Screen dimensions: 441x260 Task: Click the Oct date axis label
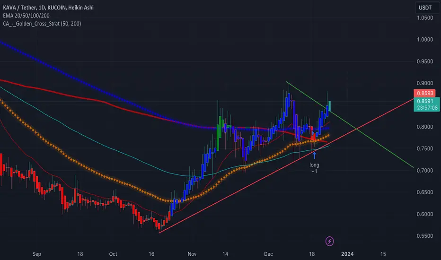click(113, 254)
